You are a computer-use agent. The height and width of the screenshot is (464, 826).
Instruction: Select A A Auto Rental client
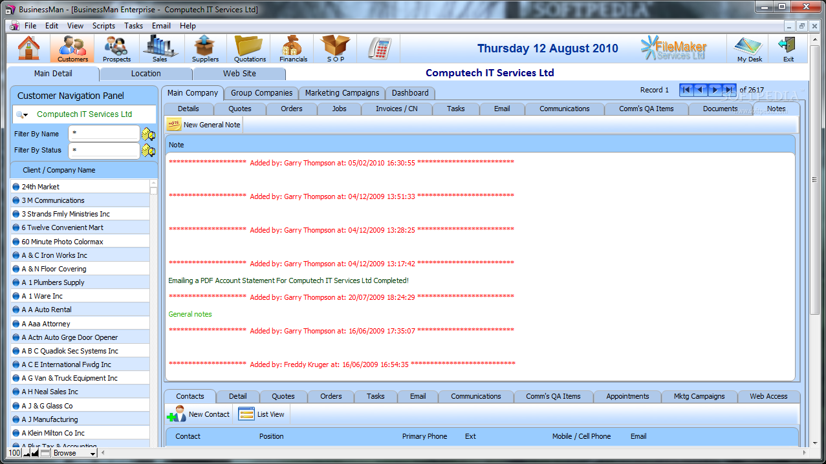point(81,310)
